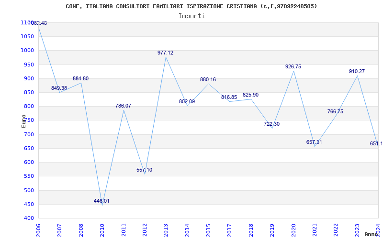Click the Importi subtitle
Viewport: 383px width, 239px height.
point(191,16)
